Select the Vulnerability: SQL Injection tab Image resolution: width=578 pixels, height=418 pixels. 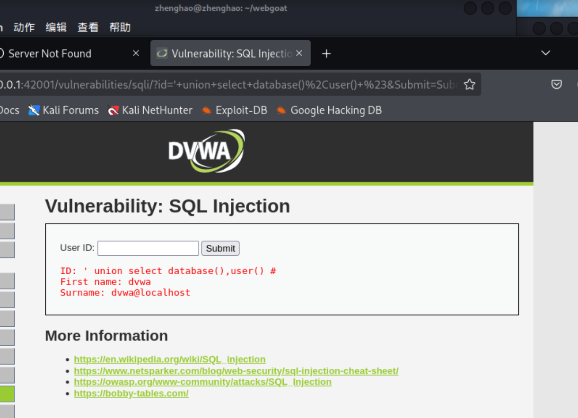(x=230, y=53)
